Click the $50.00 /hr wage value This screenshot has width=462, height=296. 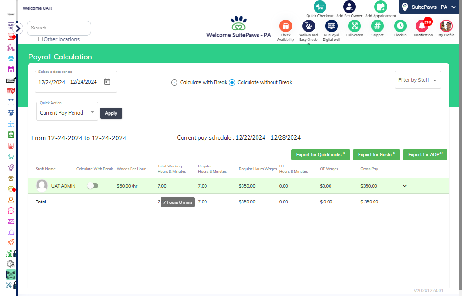click(127, 186)
